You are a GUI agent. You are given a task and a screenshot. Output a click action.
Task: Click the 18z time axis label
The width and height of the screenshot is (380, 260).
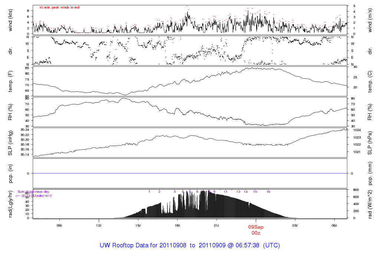tap(177, 225)
